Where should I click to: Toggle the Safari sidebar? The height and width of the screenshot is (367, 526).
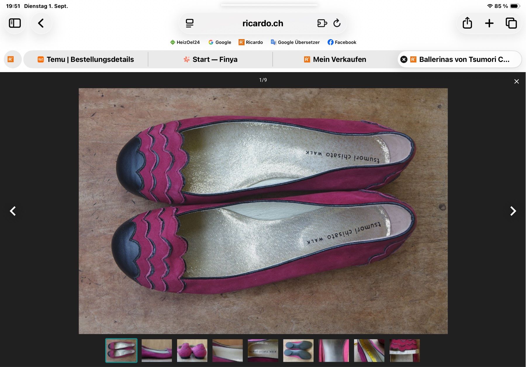coord(15,23)
